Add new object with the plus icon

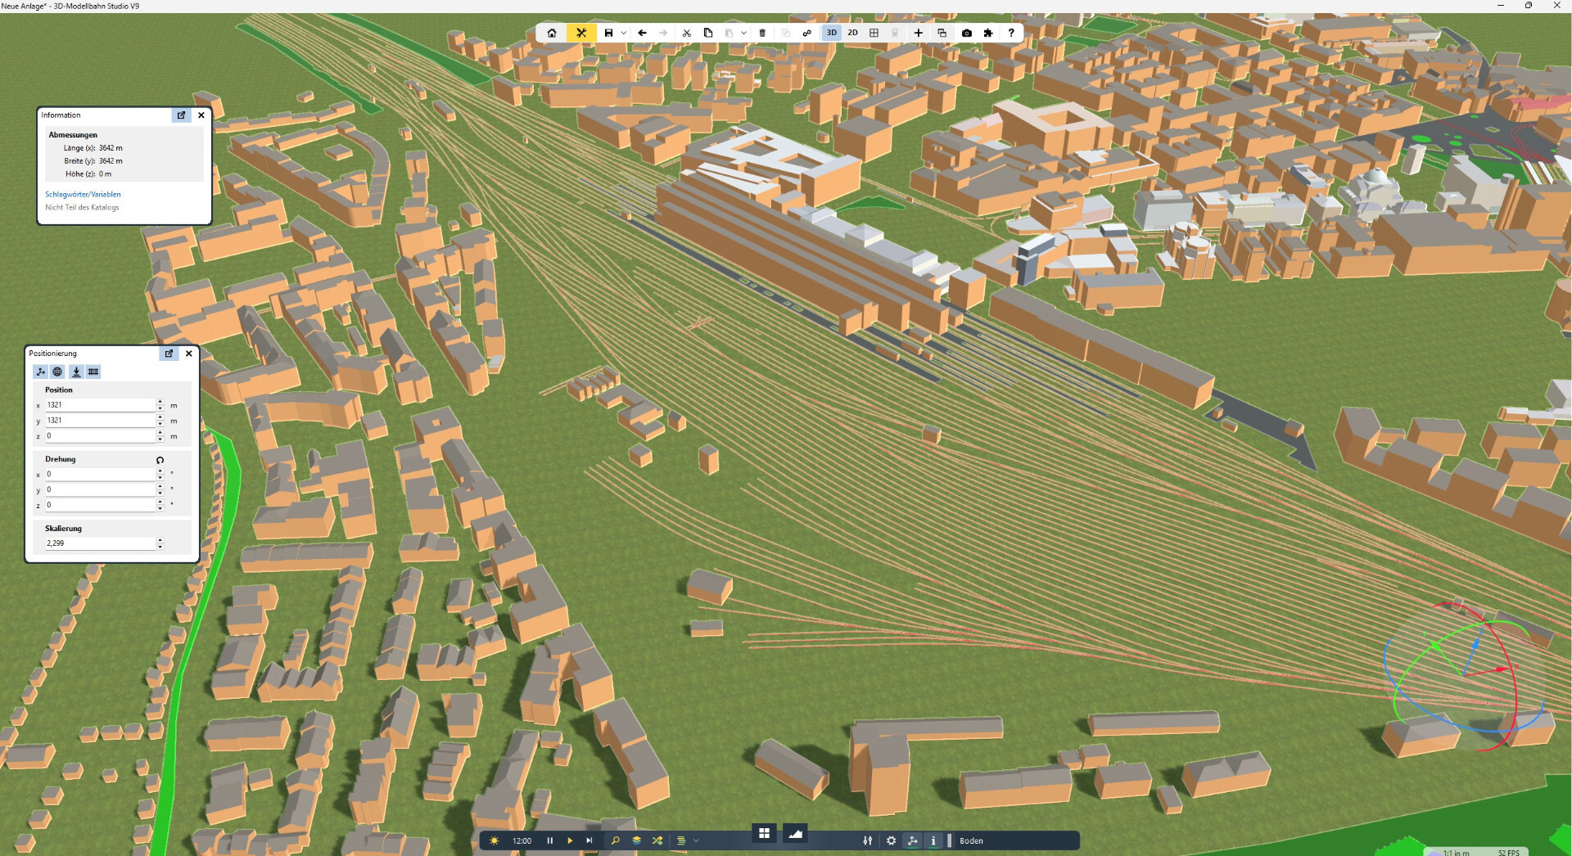click(919, 33)
